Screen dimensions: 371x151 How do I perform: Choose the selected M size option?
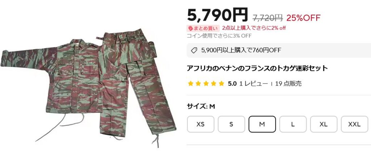coord(262,124)
